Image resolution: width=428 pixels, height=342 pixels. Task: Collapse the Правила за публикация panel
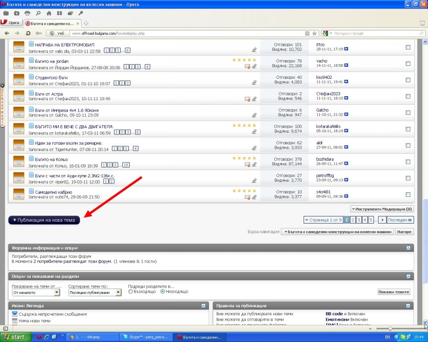click(x=408, y=306)
